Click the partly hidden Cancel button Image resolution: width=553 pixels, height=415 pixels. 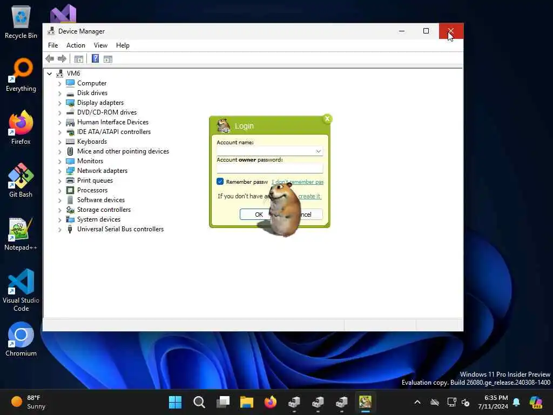311,214
